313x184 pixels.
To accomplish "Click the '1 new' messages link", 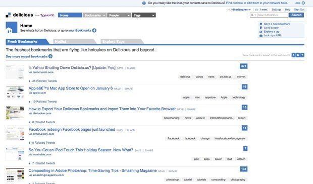I will coord(263,10).
